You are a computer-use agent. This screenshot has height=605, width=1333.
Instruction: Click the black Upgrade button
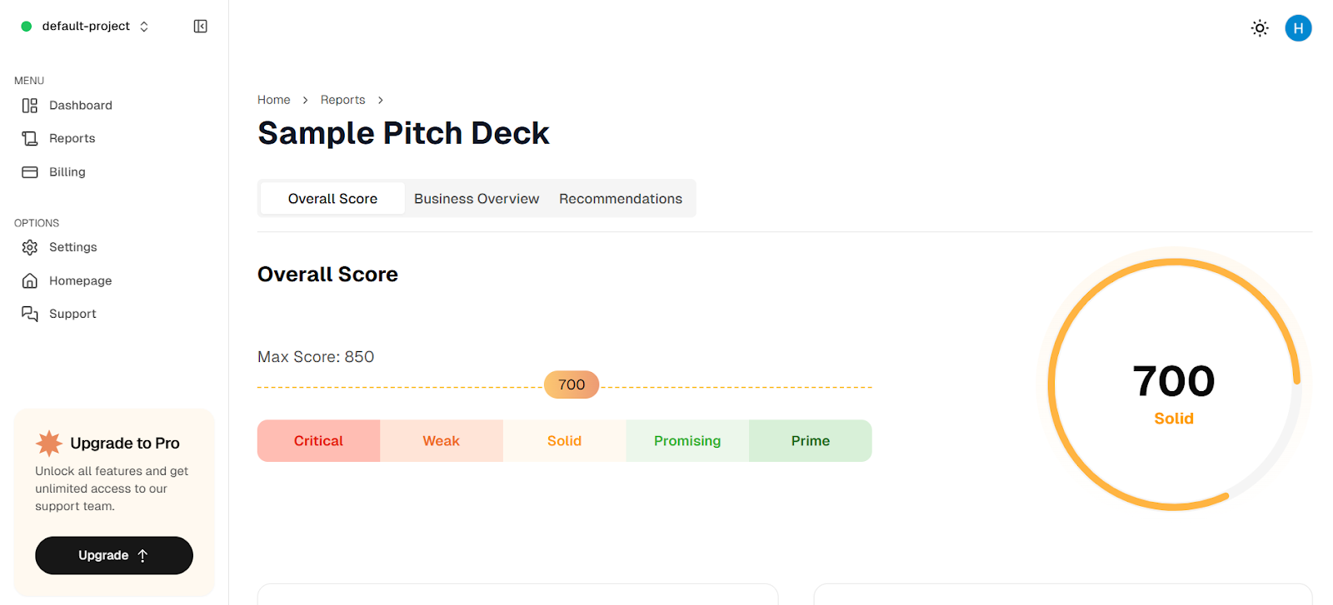tap(114, 555)
